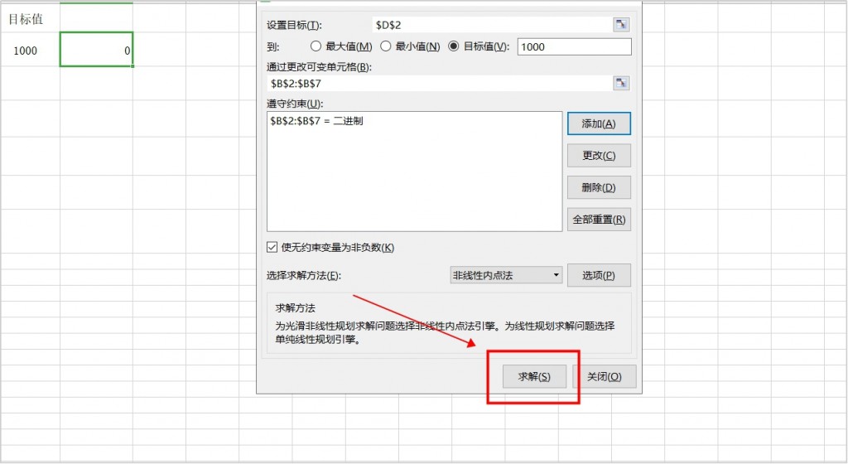
Task: Select the 最大值(M) radio button
Action: click(316, 46)
